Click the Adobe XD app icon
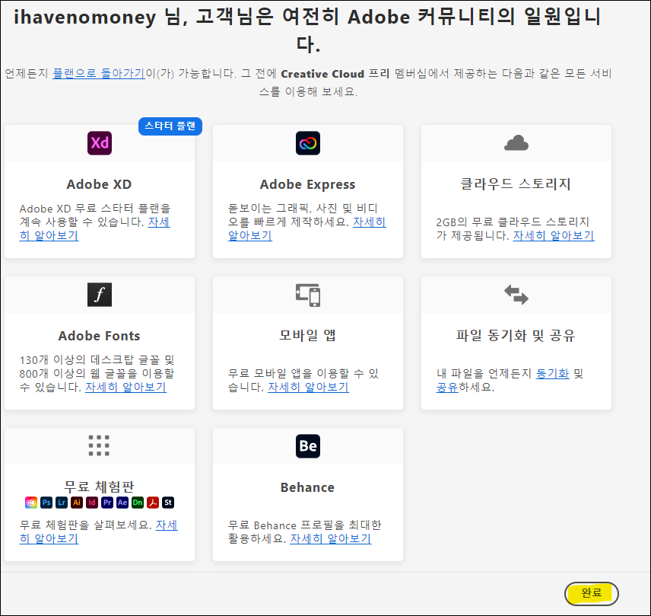This screenshot has height=616, width=651. [100, 143]
